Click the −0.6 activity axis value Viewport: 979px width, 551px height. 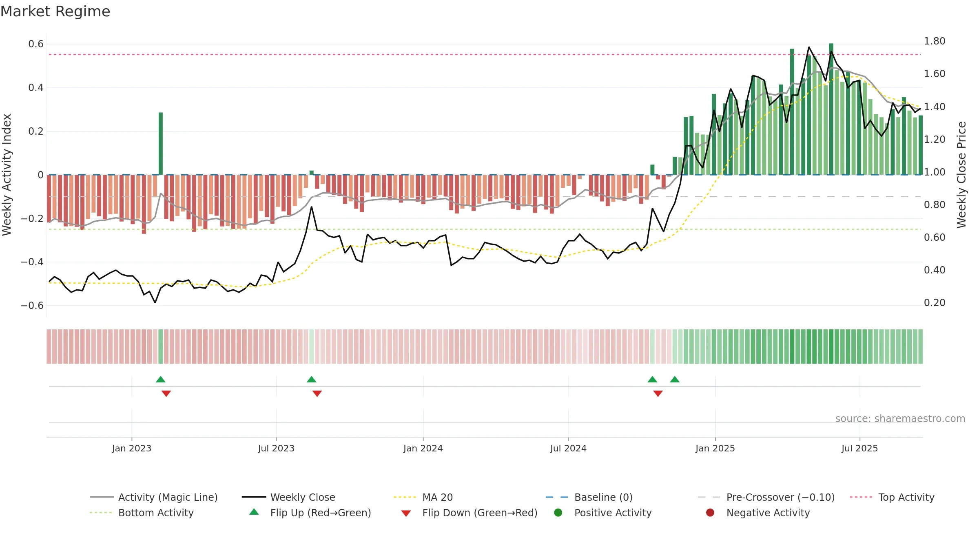click(x=32, y=306)
